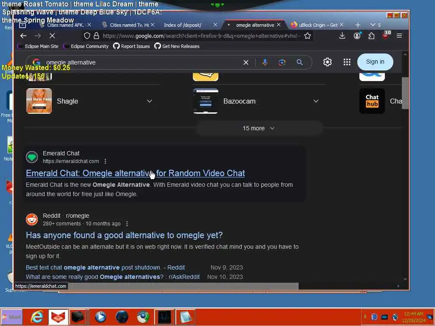The width and height of the screenshot is (435, 326).
Task: Open the notepad taskbar icon
Action: (185, 317)
